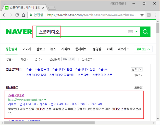Expand search box autocomplete dropdown arrow
This screenshot has height=125, width=160.
[x=136, y=31]
